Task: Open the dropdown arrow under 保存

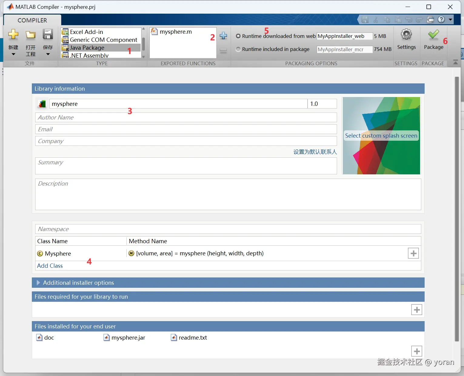Action: pyautogui.click(x=48, y=54)
